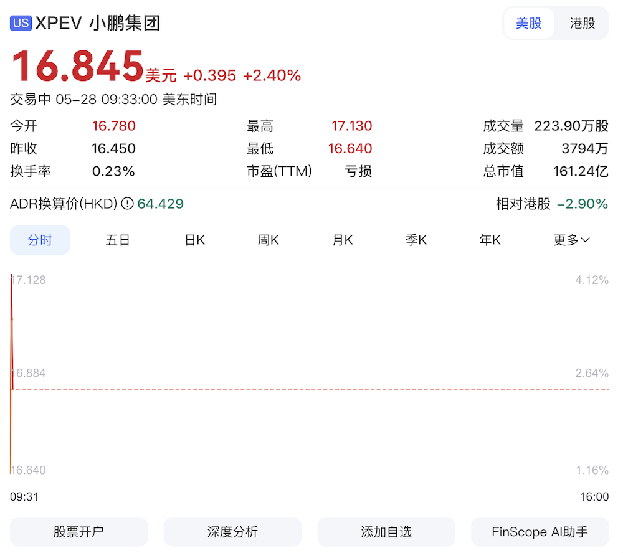The width and height of the screenshot is (623, 553).
Task: Click the 16.884 chart axis label
Action: tap(29, 373)
